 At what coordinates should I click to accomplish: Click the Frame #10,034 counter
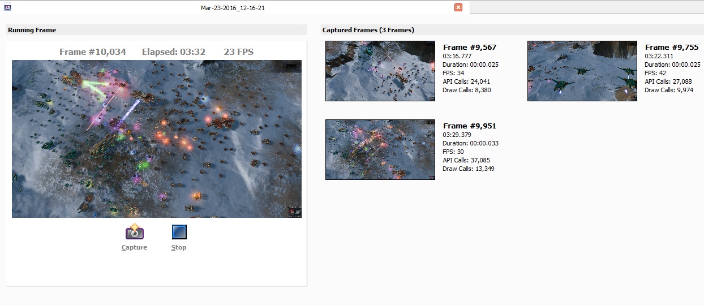pos(93,51)
